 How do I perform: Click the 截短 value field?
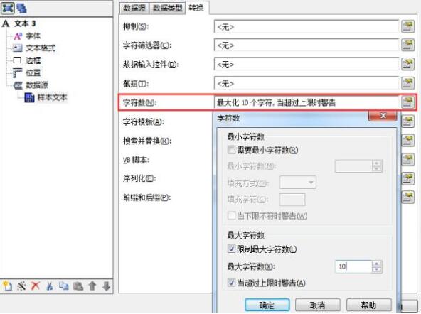[x=307, y=83]
